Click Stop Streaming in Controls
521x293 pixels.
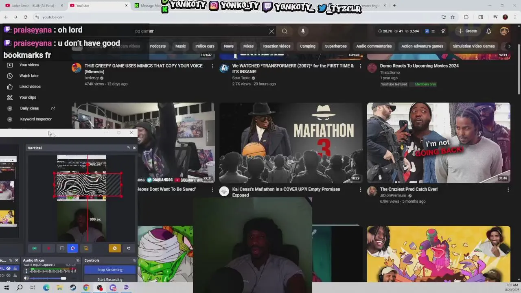[110, 270]
